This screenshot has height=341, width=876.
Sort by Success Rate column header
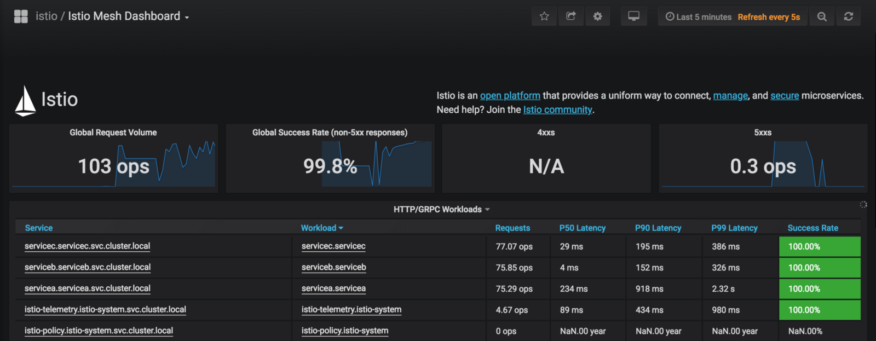coord(812,228)
